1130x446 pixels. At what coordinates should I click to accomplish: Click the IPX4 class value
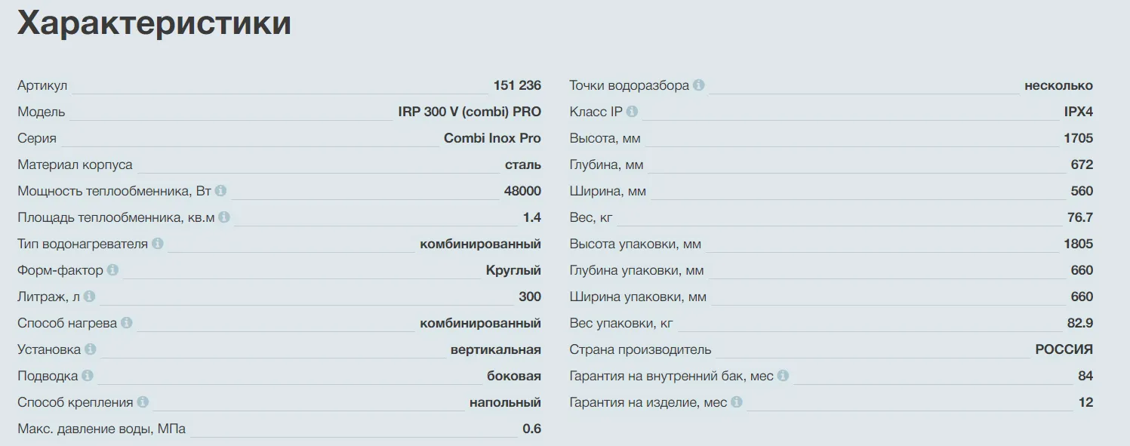click(1078, 112)
